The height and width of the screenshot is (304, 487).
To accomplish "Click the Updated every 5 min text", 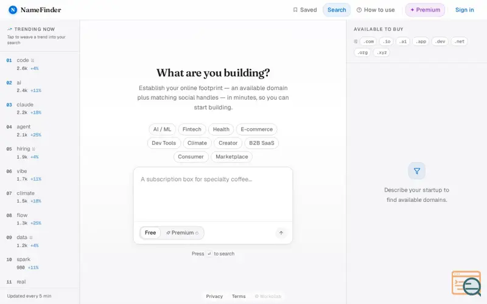I will coord(29,296).
